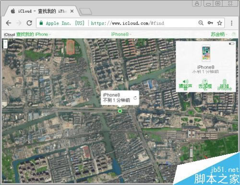Screen dimensions: 240x185
Task: Open the browser zoom magnifier icon
Action: pos(201,23)
